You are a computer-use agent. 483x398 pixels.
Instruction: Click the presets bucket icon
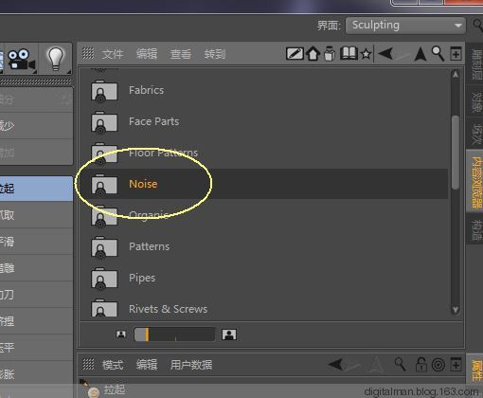pos(330,54)
